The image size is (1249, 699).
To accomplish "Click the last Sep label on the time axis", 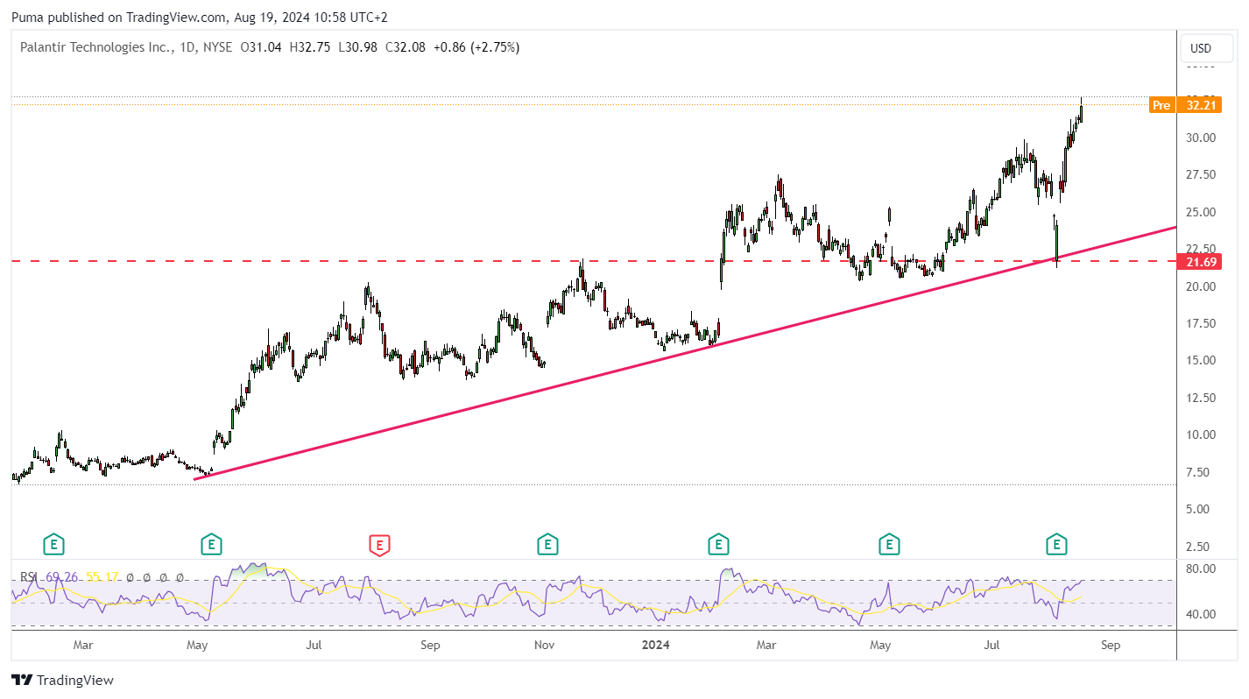I will pyautogui.click(x=1110, y=646).
